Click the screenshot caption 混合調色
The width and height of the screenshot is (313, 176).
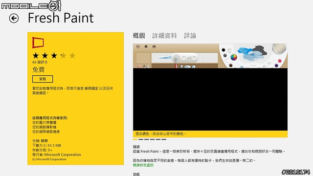pyautogui.click(x=160, y=134)
